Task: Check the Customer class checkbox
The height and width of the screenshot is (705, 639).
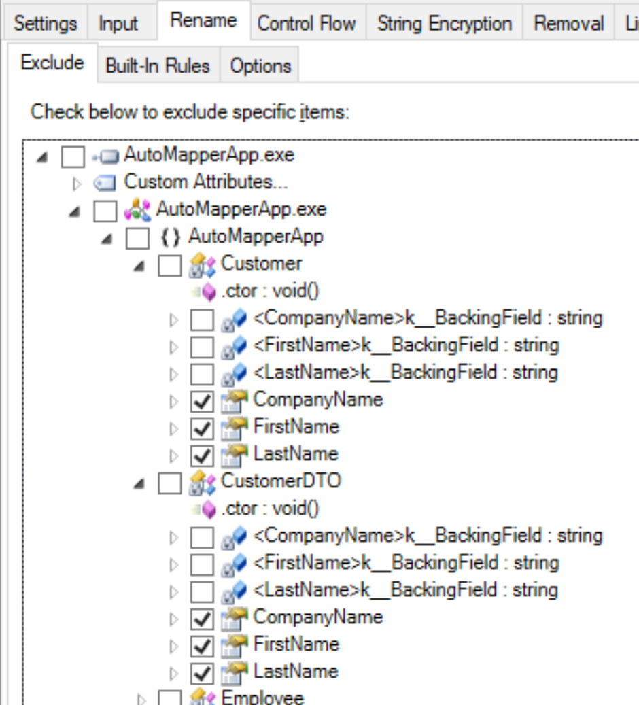Action: 170,265
